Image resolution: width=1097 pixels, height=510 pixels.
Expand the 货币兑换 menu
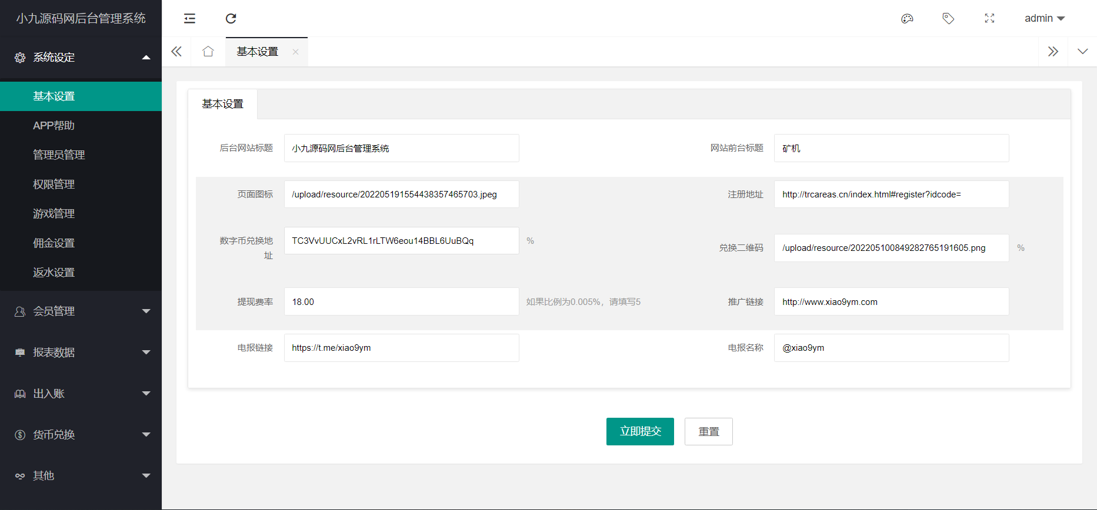tap(81, 435)
